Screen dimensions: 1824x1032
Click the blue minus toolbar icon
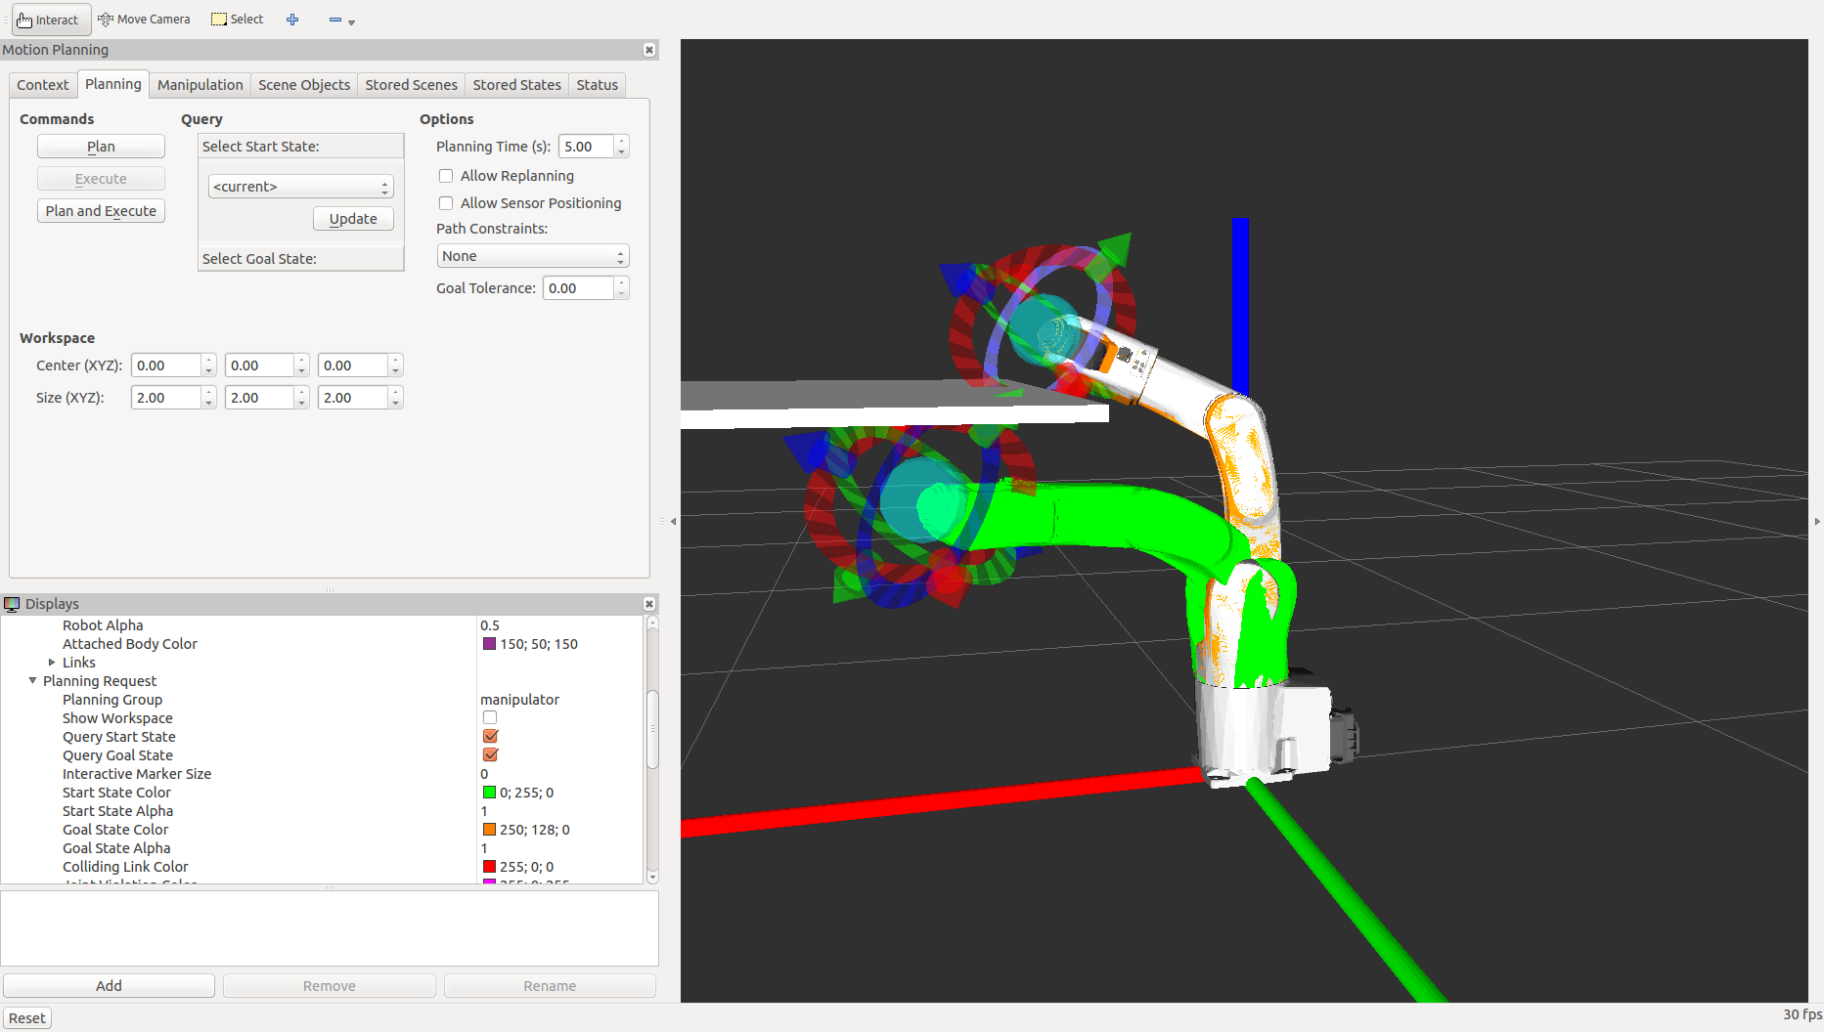[335, 20]
